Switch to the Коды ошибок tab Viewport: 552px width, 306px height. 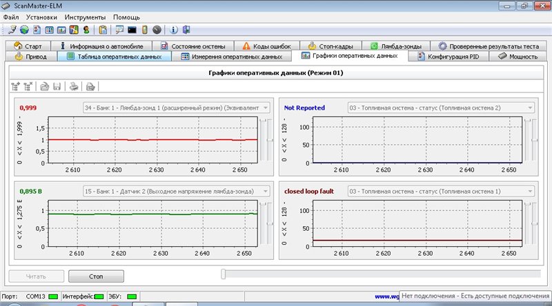coord(267,46)
